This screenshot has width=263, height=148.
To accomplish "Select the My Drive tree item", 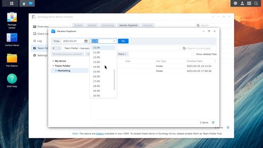I will tap(60, 61).
